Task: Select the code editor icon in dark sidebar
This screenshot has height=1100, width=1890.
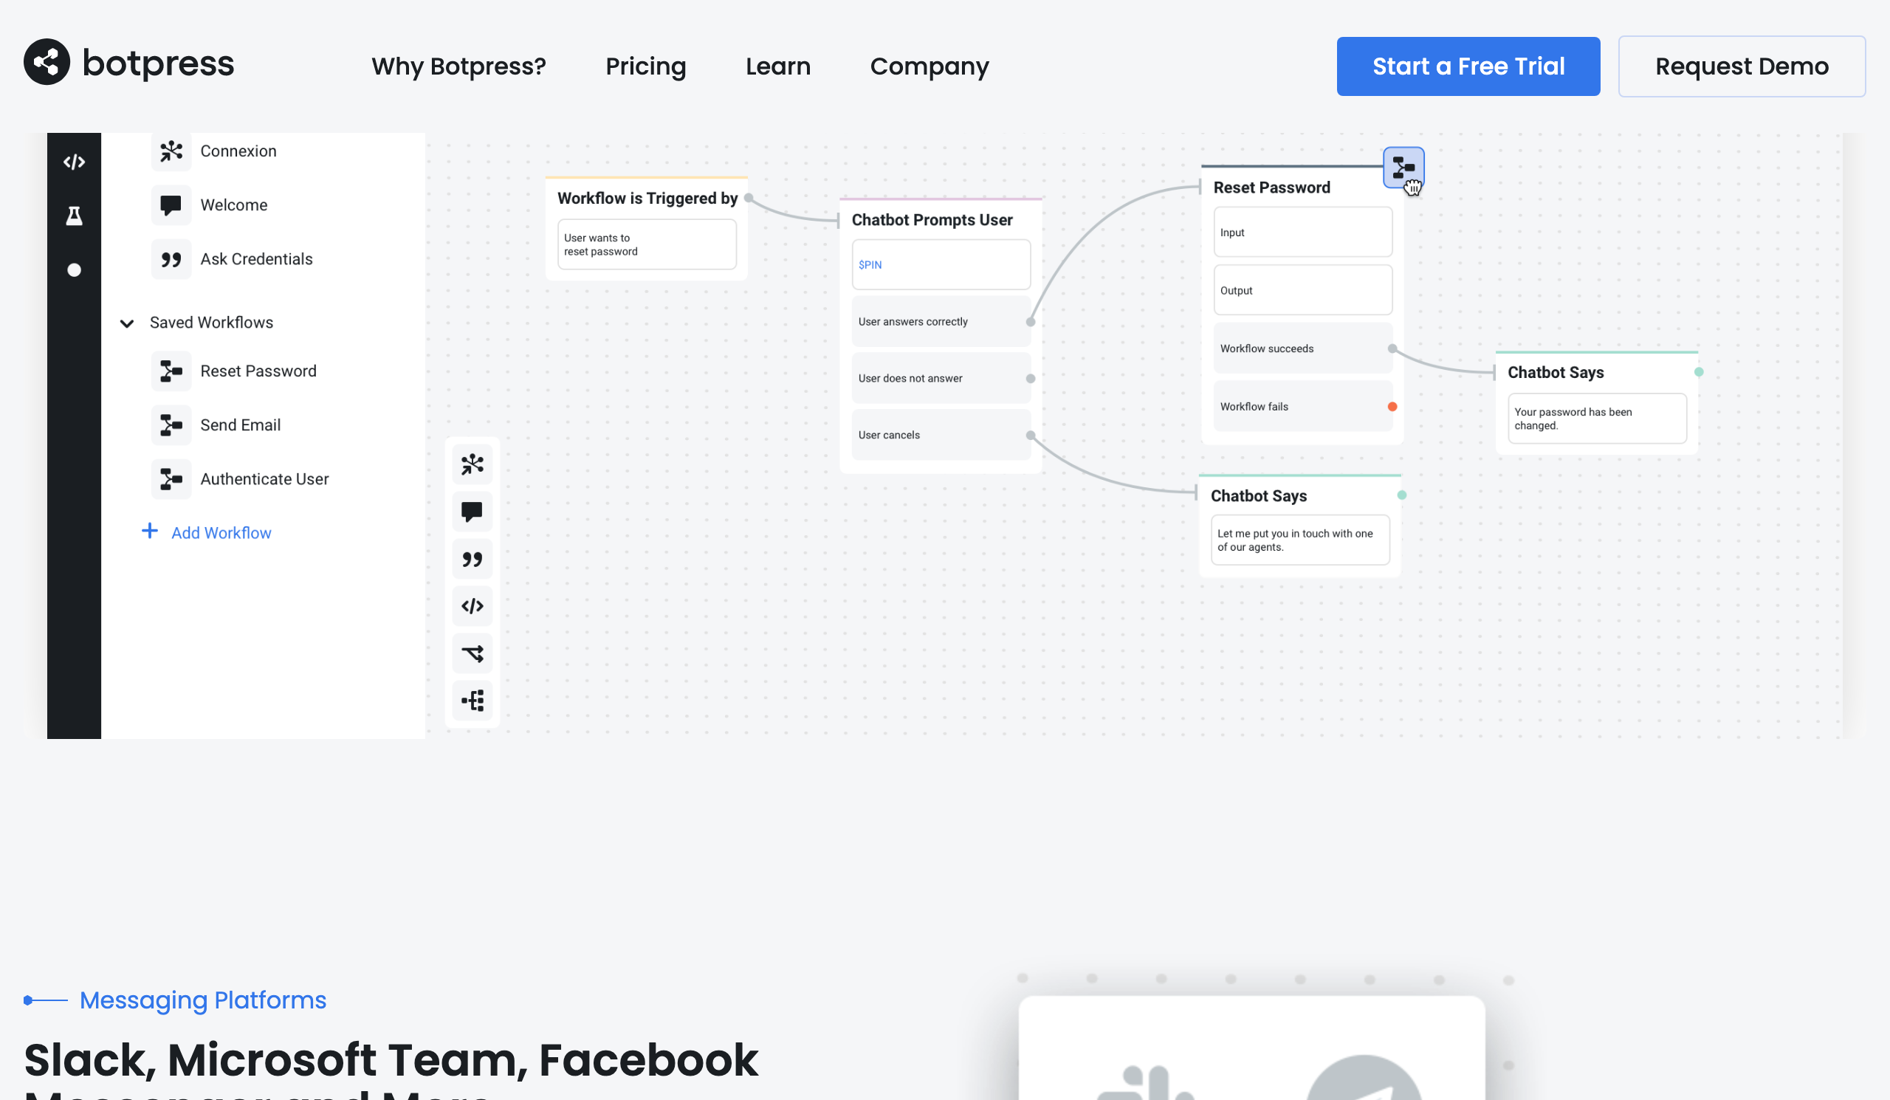Action: 75,162
